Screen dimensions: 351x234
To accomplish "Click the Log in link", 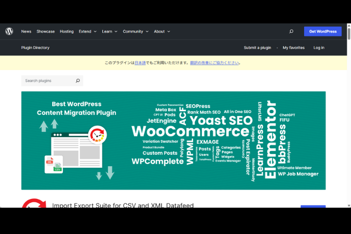I will (x=319, y=48).
